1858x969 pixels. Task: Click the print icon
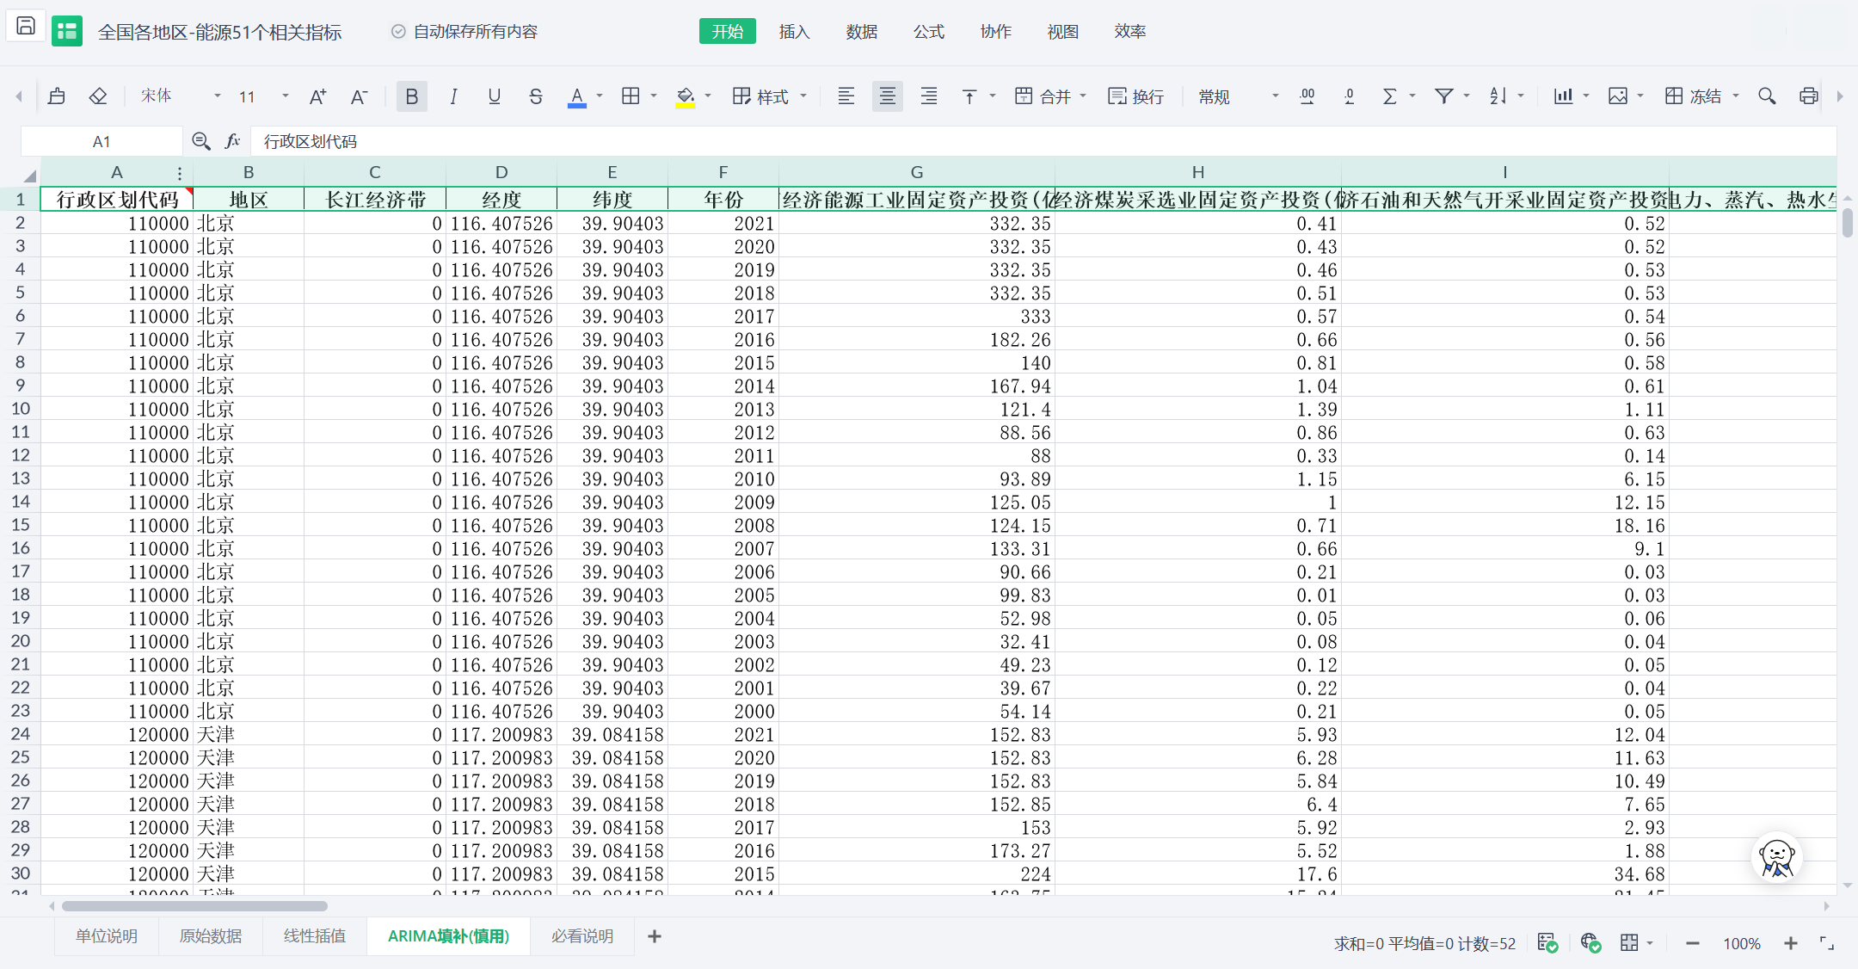(x=1808, y=96)
